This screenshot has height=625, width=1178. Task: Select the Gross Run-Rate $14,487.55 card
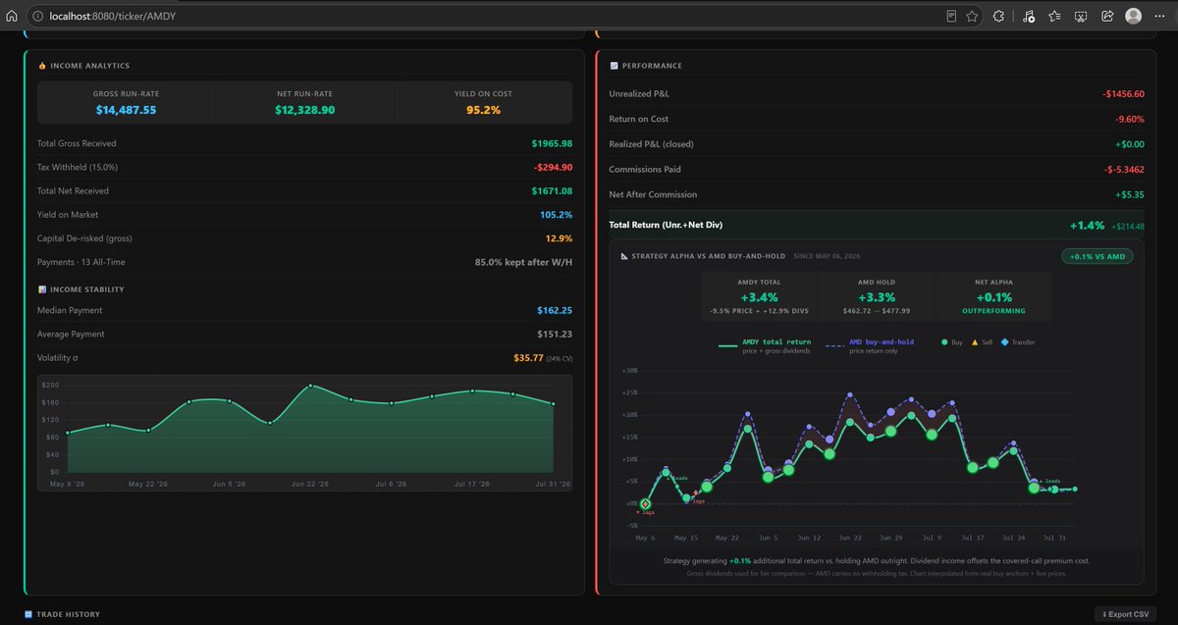(126, 102)
